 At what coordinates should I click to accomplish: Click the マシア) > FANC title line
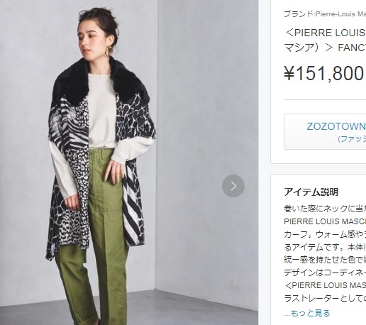pyautogui.click(x=325, y=48)
